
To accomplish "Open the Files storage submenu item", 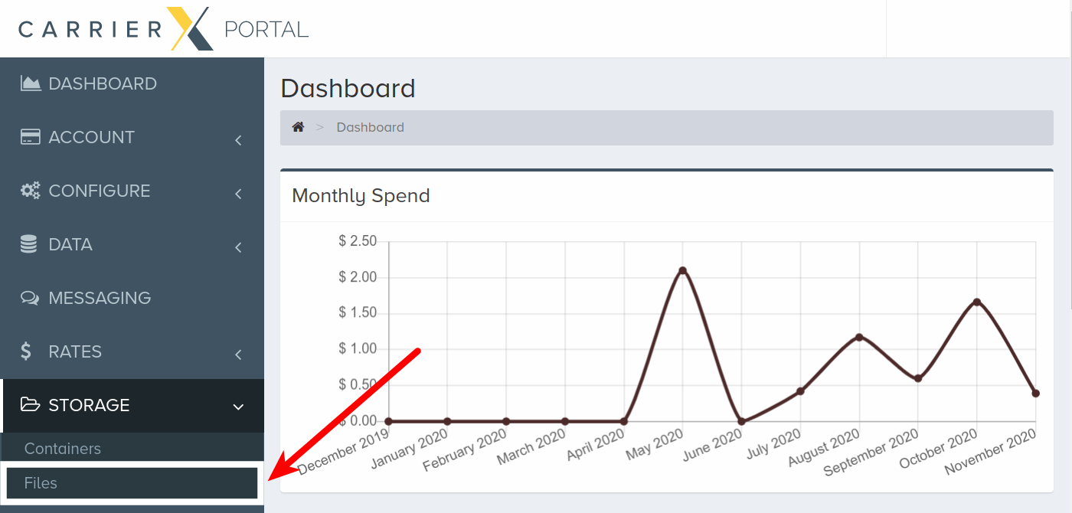I will click(x=132, y=483).
